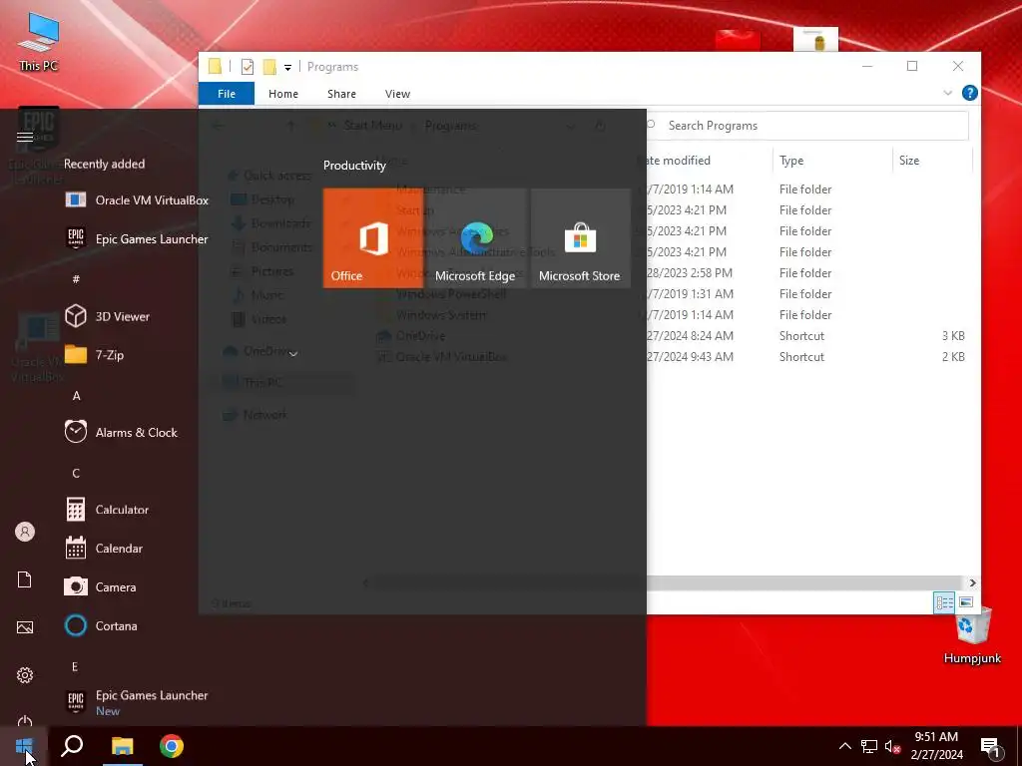The height and width of the screenshot is (766, 1022).
Task: Switch to Details view layout button
Action: point(944,602)
